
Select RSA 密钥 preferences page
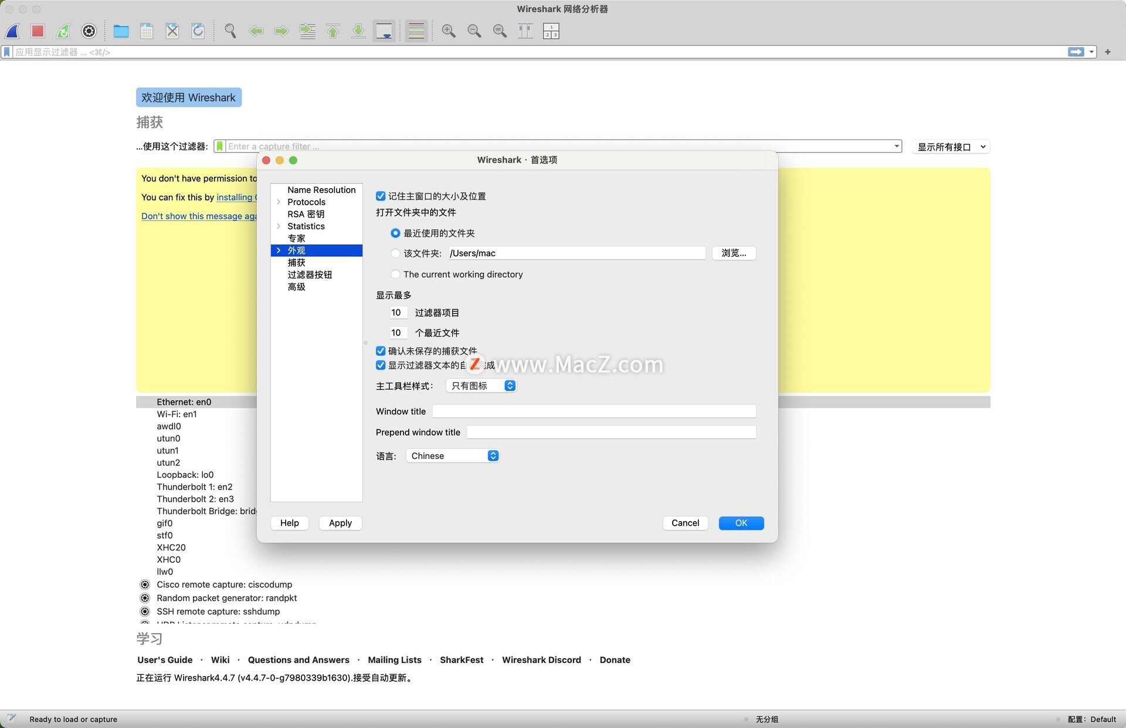pos(306,215)
